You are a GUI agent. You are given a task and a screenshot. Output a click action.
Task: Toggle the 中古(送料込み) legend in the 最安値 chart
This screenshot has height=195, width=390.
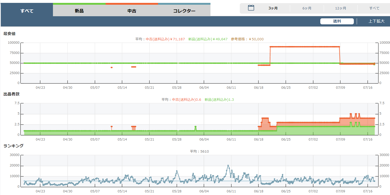tap(165, 39)
